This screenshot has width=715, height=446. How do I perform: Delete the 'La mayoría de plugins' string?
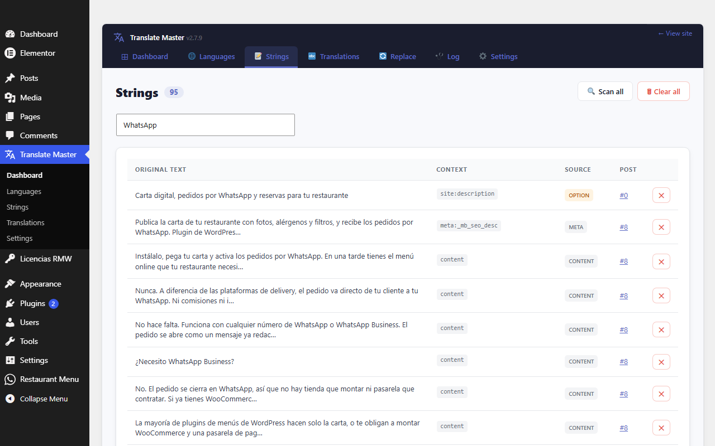661,428
